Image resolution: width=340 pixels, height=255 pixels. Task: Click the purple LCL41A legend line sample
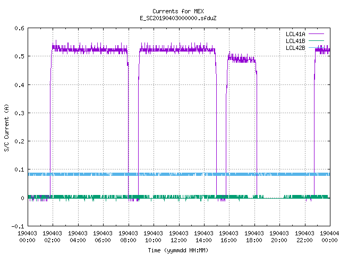[316, 34]
